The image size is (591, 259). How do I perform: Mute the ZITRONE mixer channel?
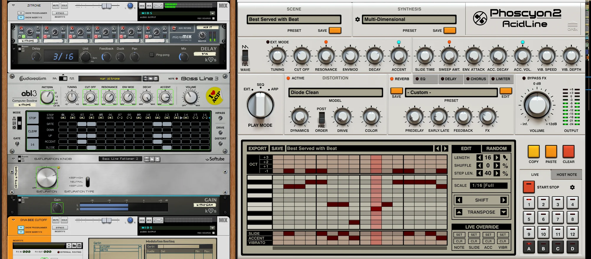click(x=56, y=5)
